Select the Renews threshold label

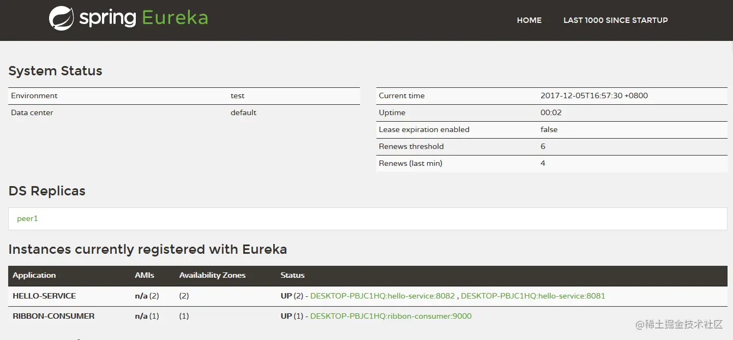click(411, 146)
